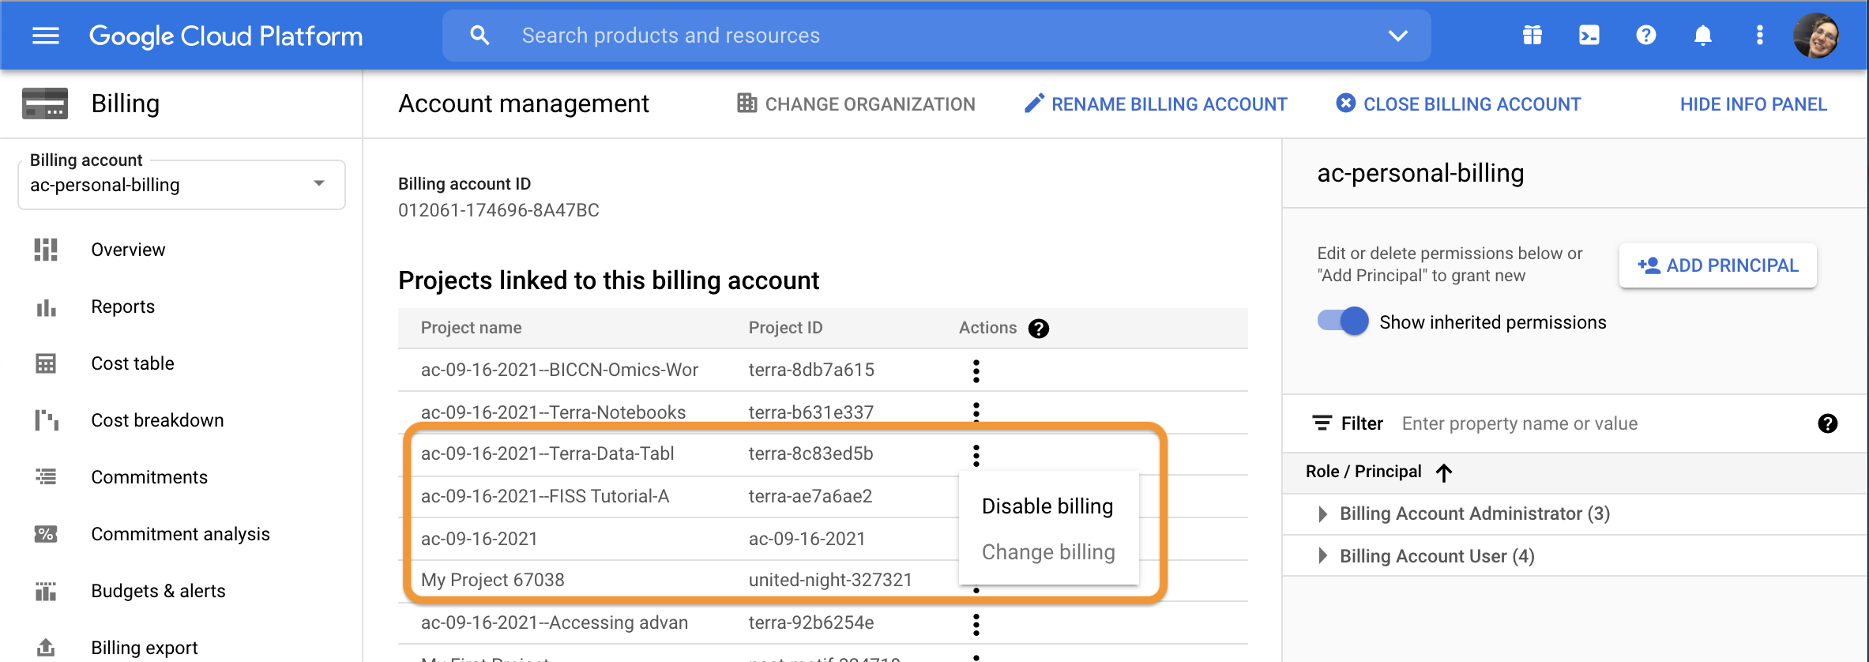Go to Reports page
This screenshot has width=1869, height=662.
coord(122,307)
